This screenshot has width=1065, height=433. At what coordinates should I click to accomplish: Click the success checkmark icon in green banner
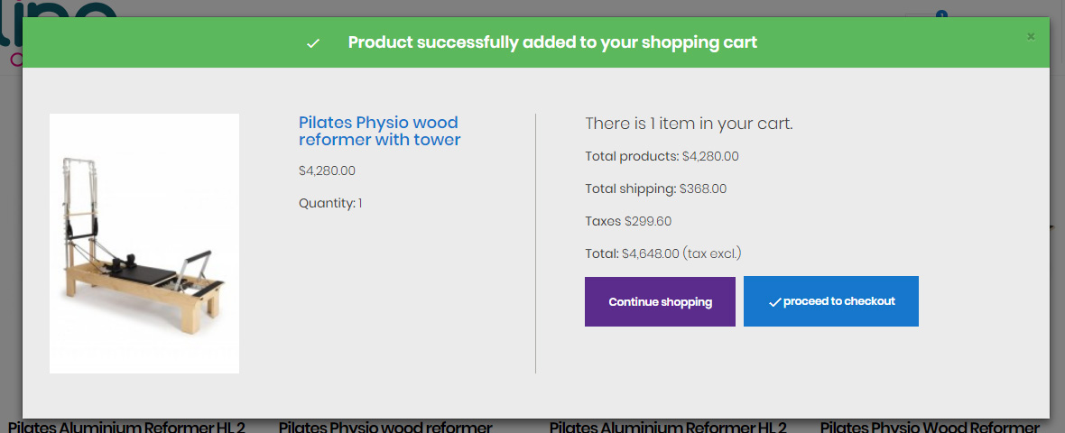313,43
